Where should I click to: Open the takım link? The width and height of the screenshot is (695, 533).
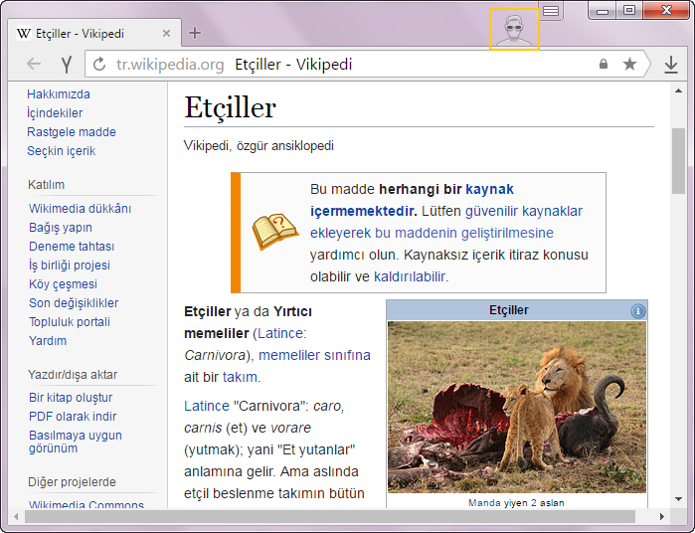point(240,377)
